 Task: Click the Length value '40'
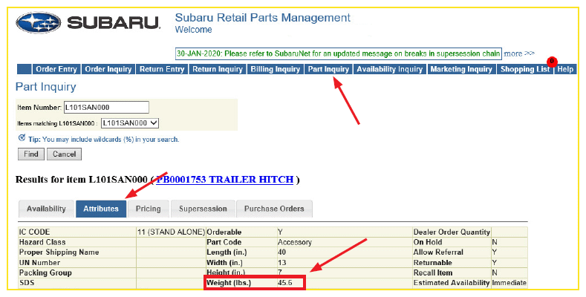coord(281,252)
